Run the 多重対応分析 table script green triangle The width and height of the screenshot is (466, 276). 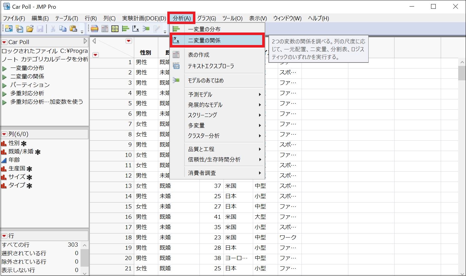click(x=4, y=93)
